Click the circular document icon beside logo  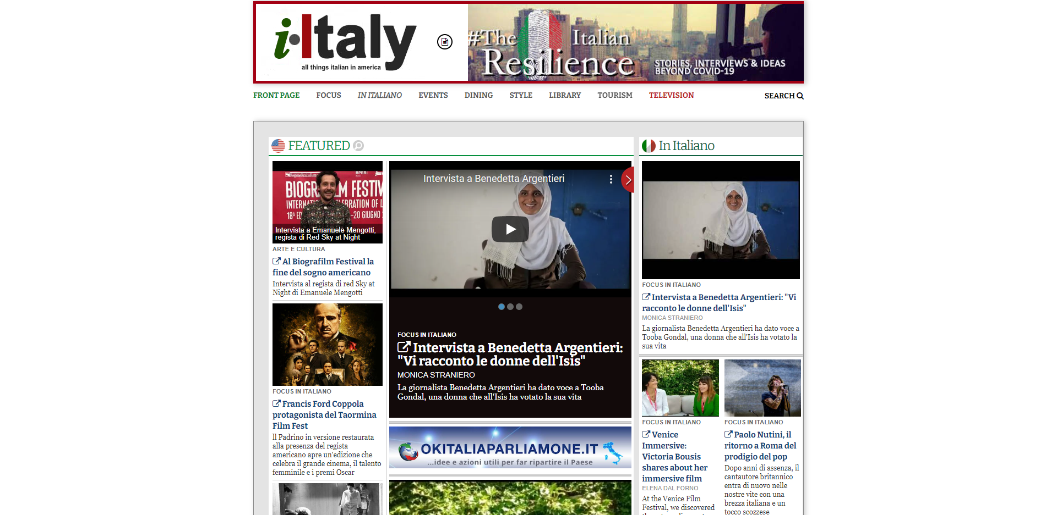(444, 42)
